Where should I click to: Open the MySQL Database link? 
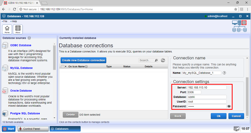[21, 68]
